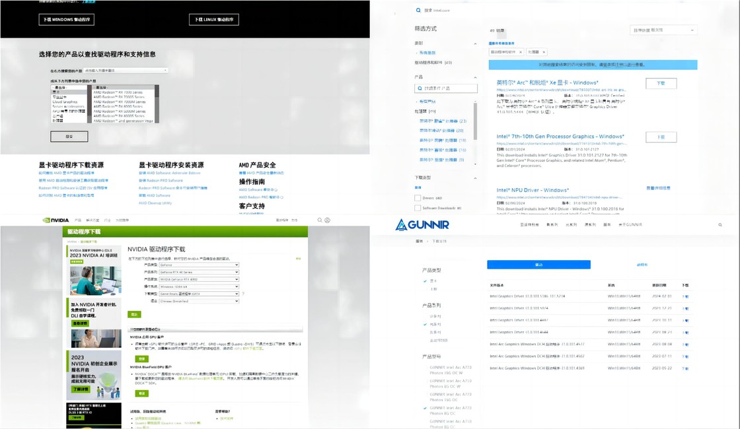Uncheck 光系列 under GUNNIR 产品系列 filter
This screenshot has height=429, width=740.
click(x=425, y=324)
